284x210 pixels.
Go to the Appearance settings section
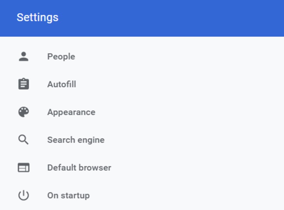(x=71, y=112)
